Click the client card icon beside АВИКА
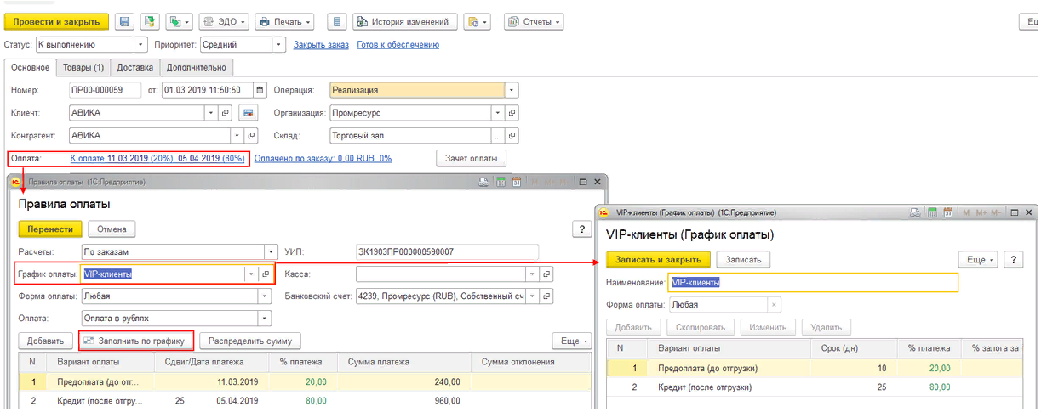Screen dimensions: 1041x412 [x=249, y=112]
